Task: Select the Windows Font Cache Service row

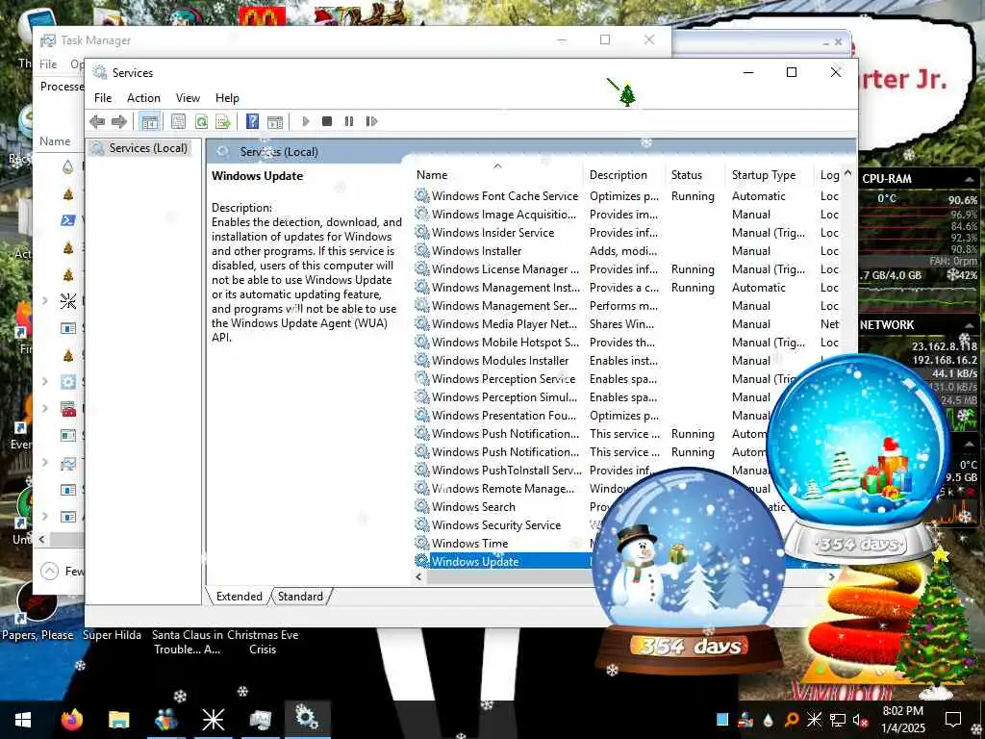Action: coord(627,196)
